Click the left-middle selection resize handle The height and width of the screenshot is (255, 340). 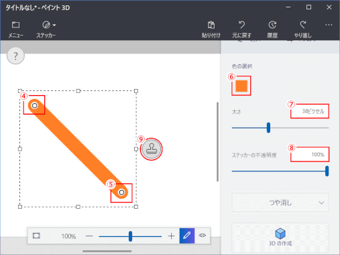[20, 149]
